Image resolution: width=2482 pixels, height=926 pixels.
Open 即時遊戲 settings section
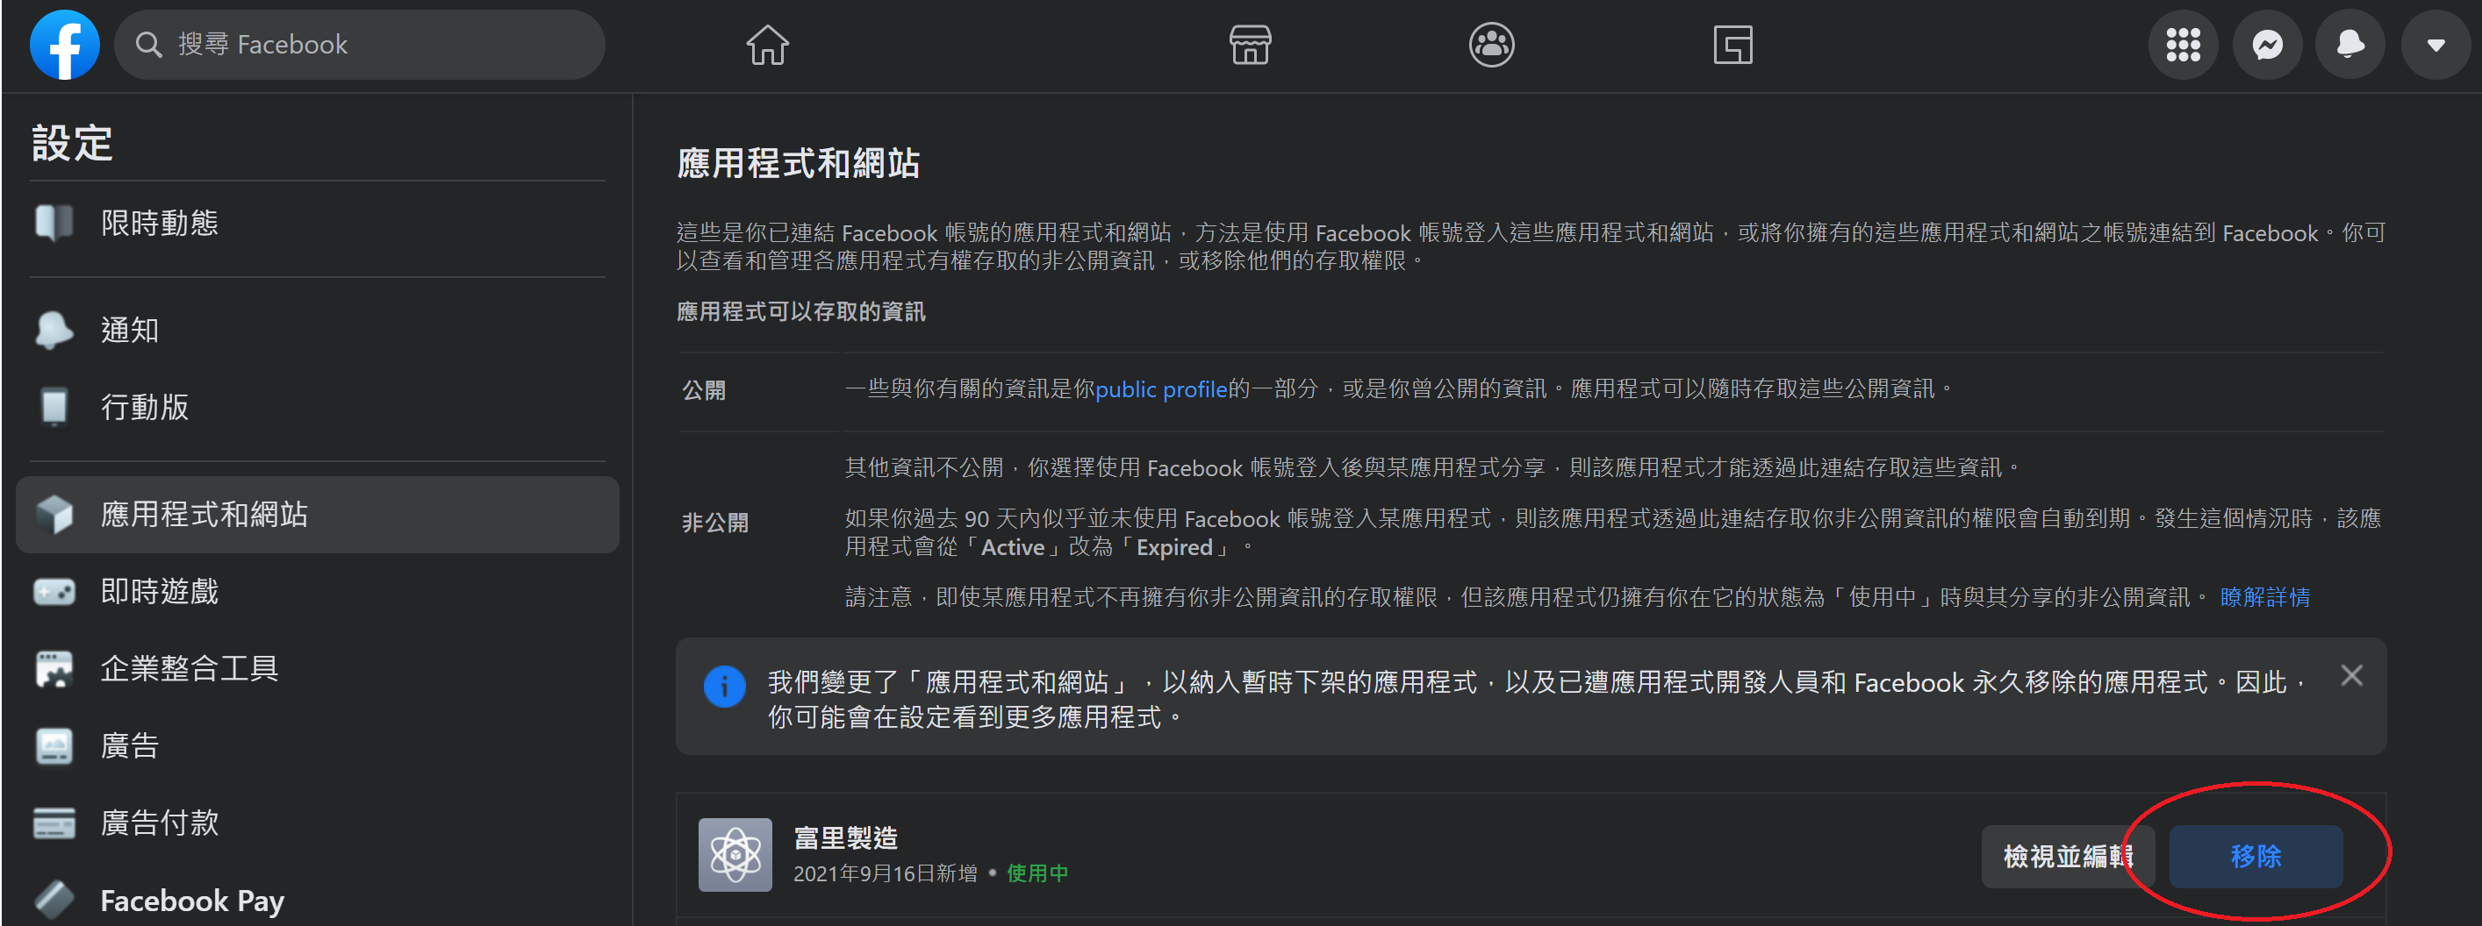click(x=160, y=591)
